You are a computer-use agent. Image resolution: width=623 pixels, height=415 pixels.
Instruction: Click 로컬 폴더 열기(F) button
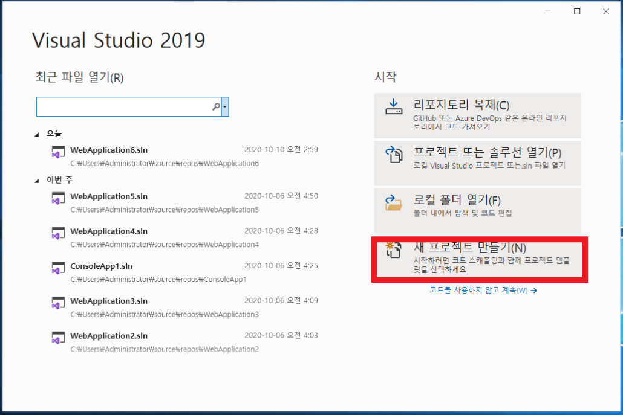477,210
